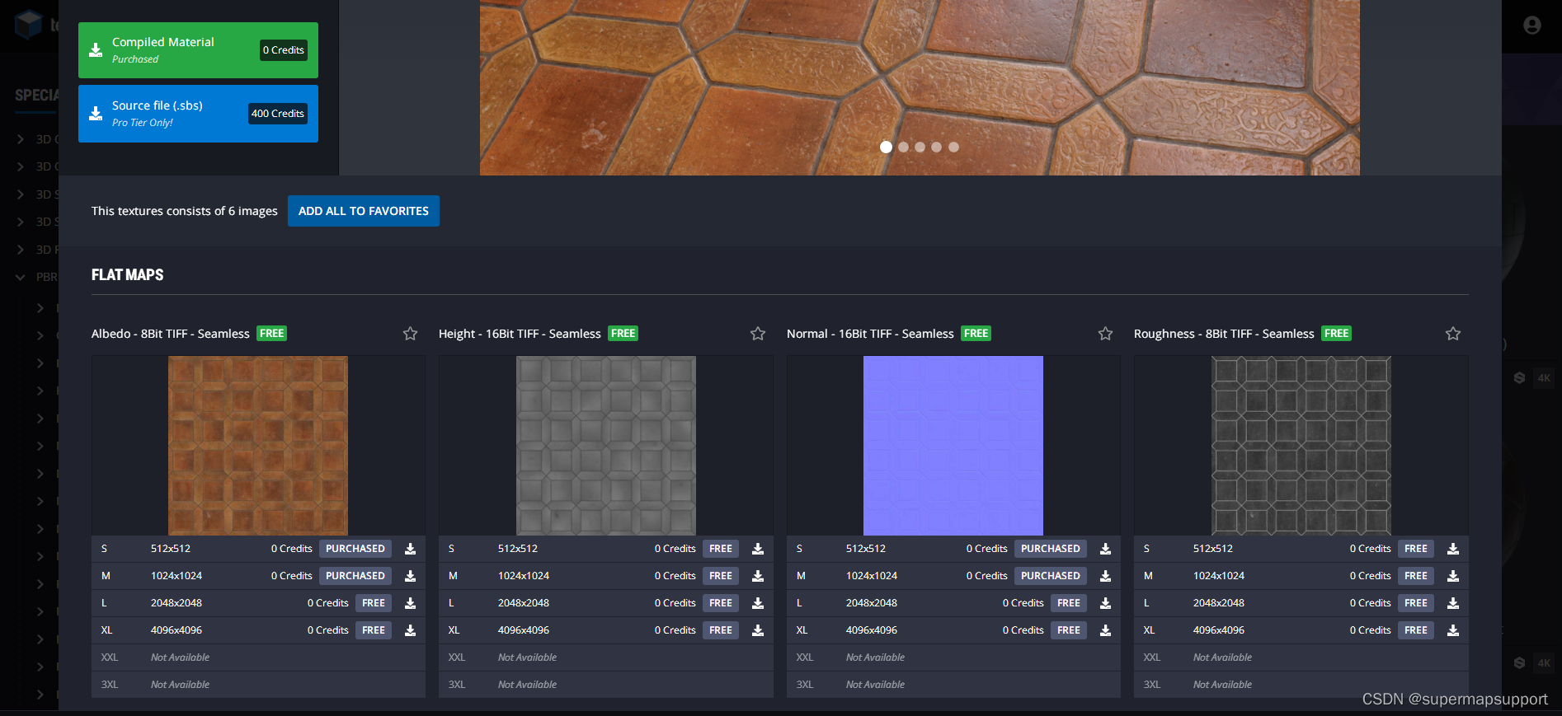
Task: Download Roughness 512x512 texture
Action: [1453, 549]
